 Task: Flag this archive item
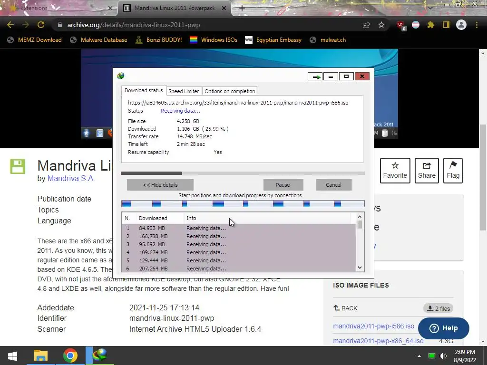point(453,171)
